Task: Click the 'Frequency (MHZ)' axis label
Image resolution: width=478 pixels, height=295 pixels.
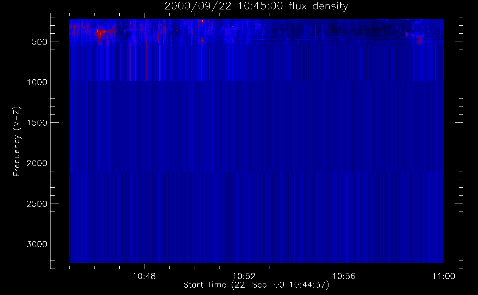Action: coord(17,141)
